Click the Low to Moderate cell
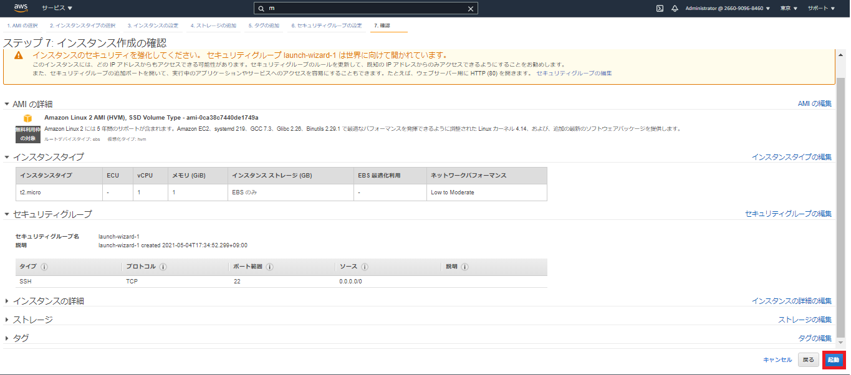The width and height of the screenshot is (851, 375). (487, 192)
